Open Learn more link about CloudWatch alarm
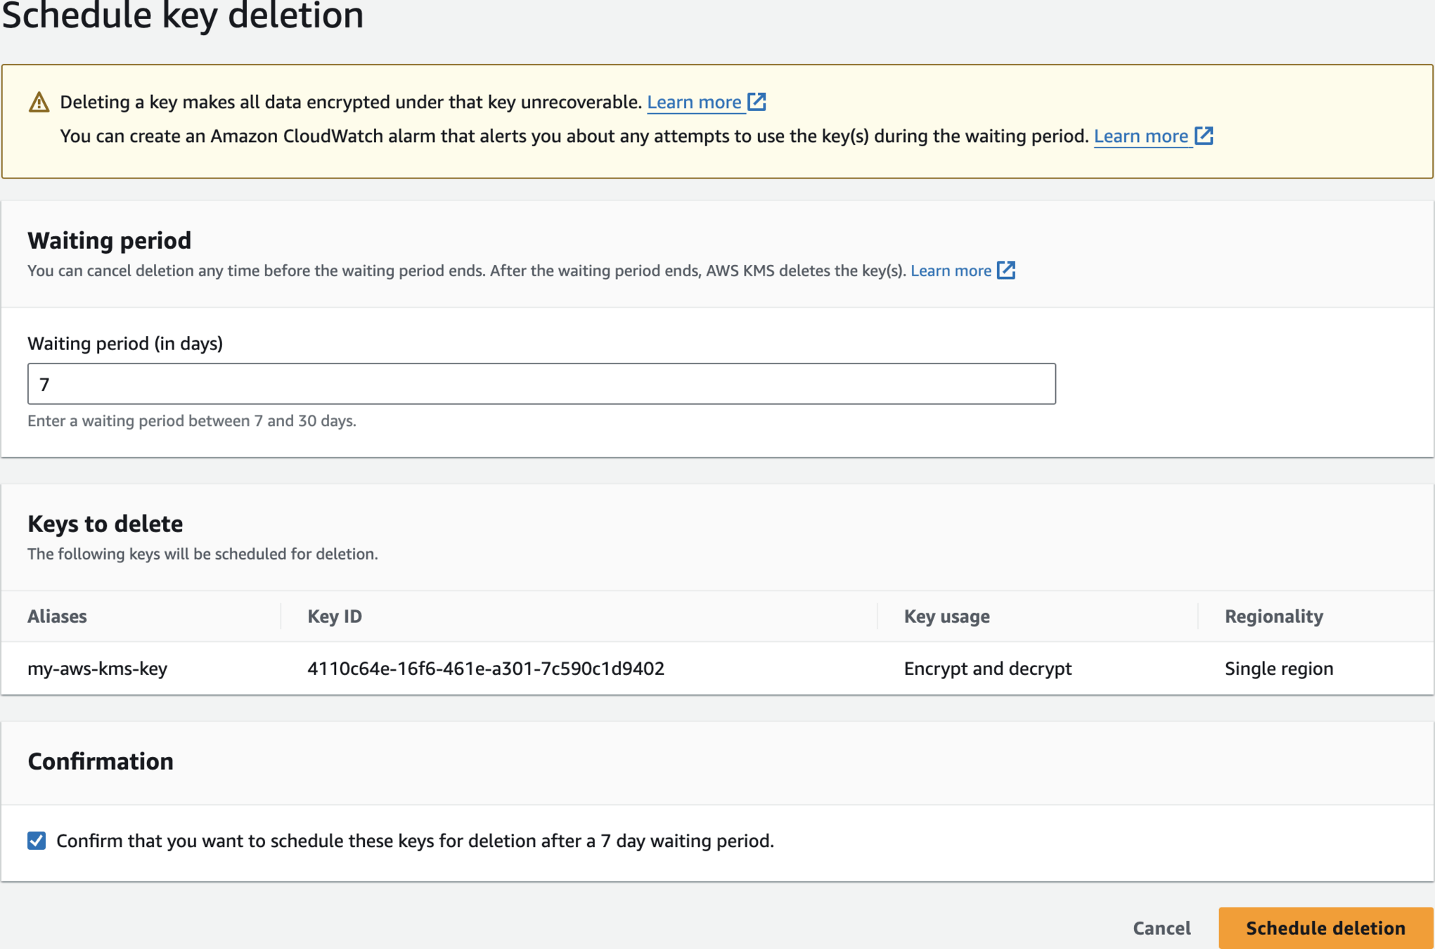Screen dimensions: 1435x949 tap(1140, 136)
